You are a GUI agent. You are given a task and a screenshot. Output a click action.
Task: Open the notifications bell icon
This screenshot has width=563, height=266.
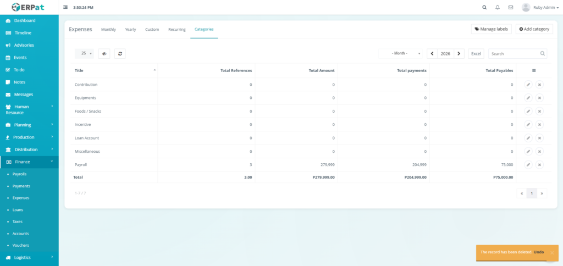point(498,8)
